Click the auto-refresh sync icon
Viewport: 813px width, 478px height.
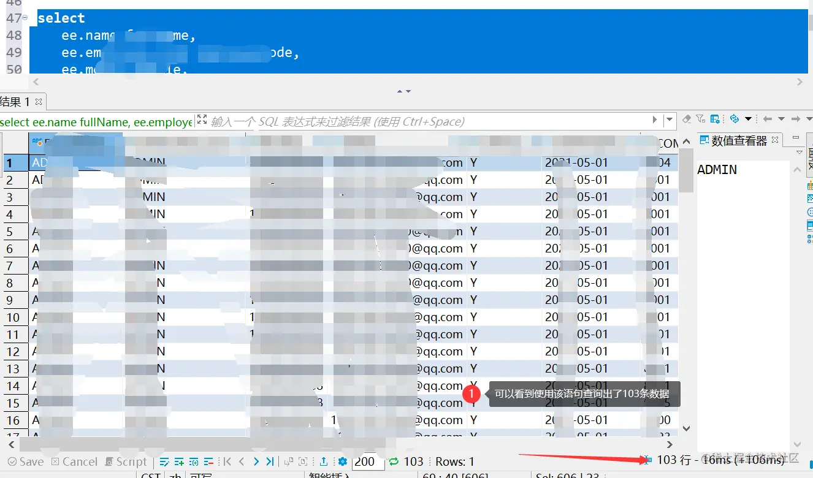[x=735, y=119]
